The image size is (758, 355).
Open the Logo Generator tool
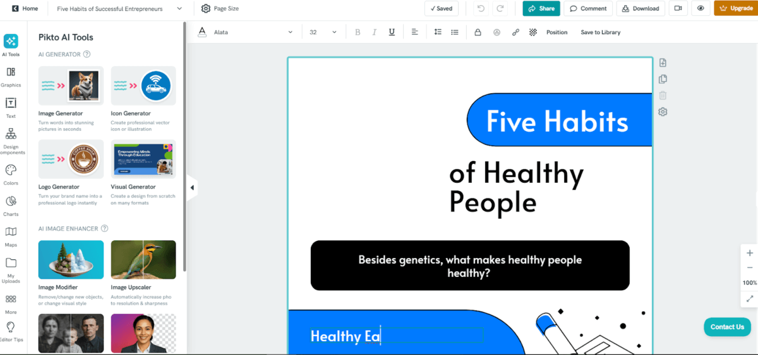point(71,172)
